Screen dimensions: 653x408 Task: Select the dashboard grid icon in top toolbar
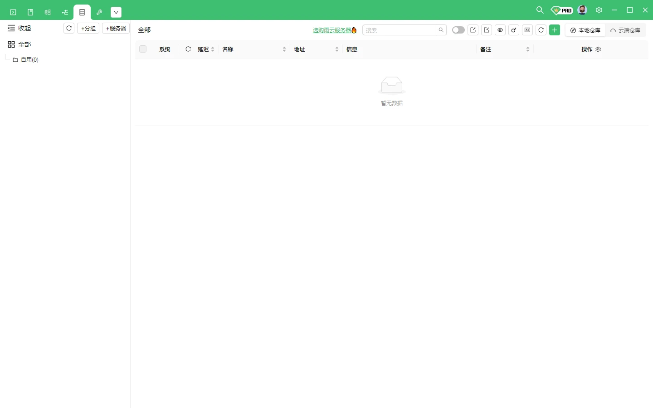(47, 12)
